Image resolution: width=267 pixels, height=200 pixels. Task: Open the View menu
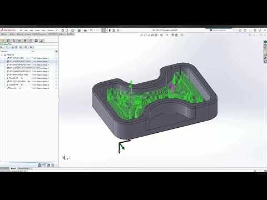32,30
